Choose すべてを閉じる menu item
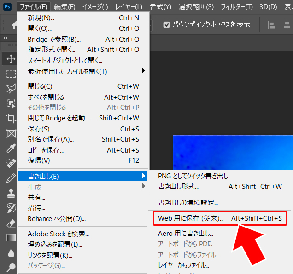 pos(83,97)
